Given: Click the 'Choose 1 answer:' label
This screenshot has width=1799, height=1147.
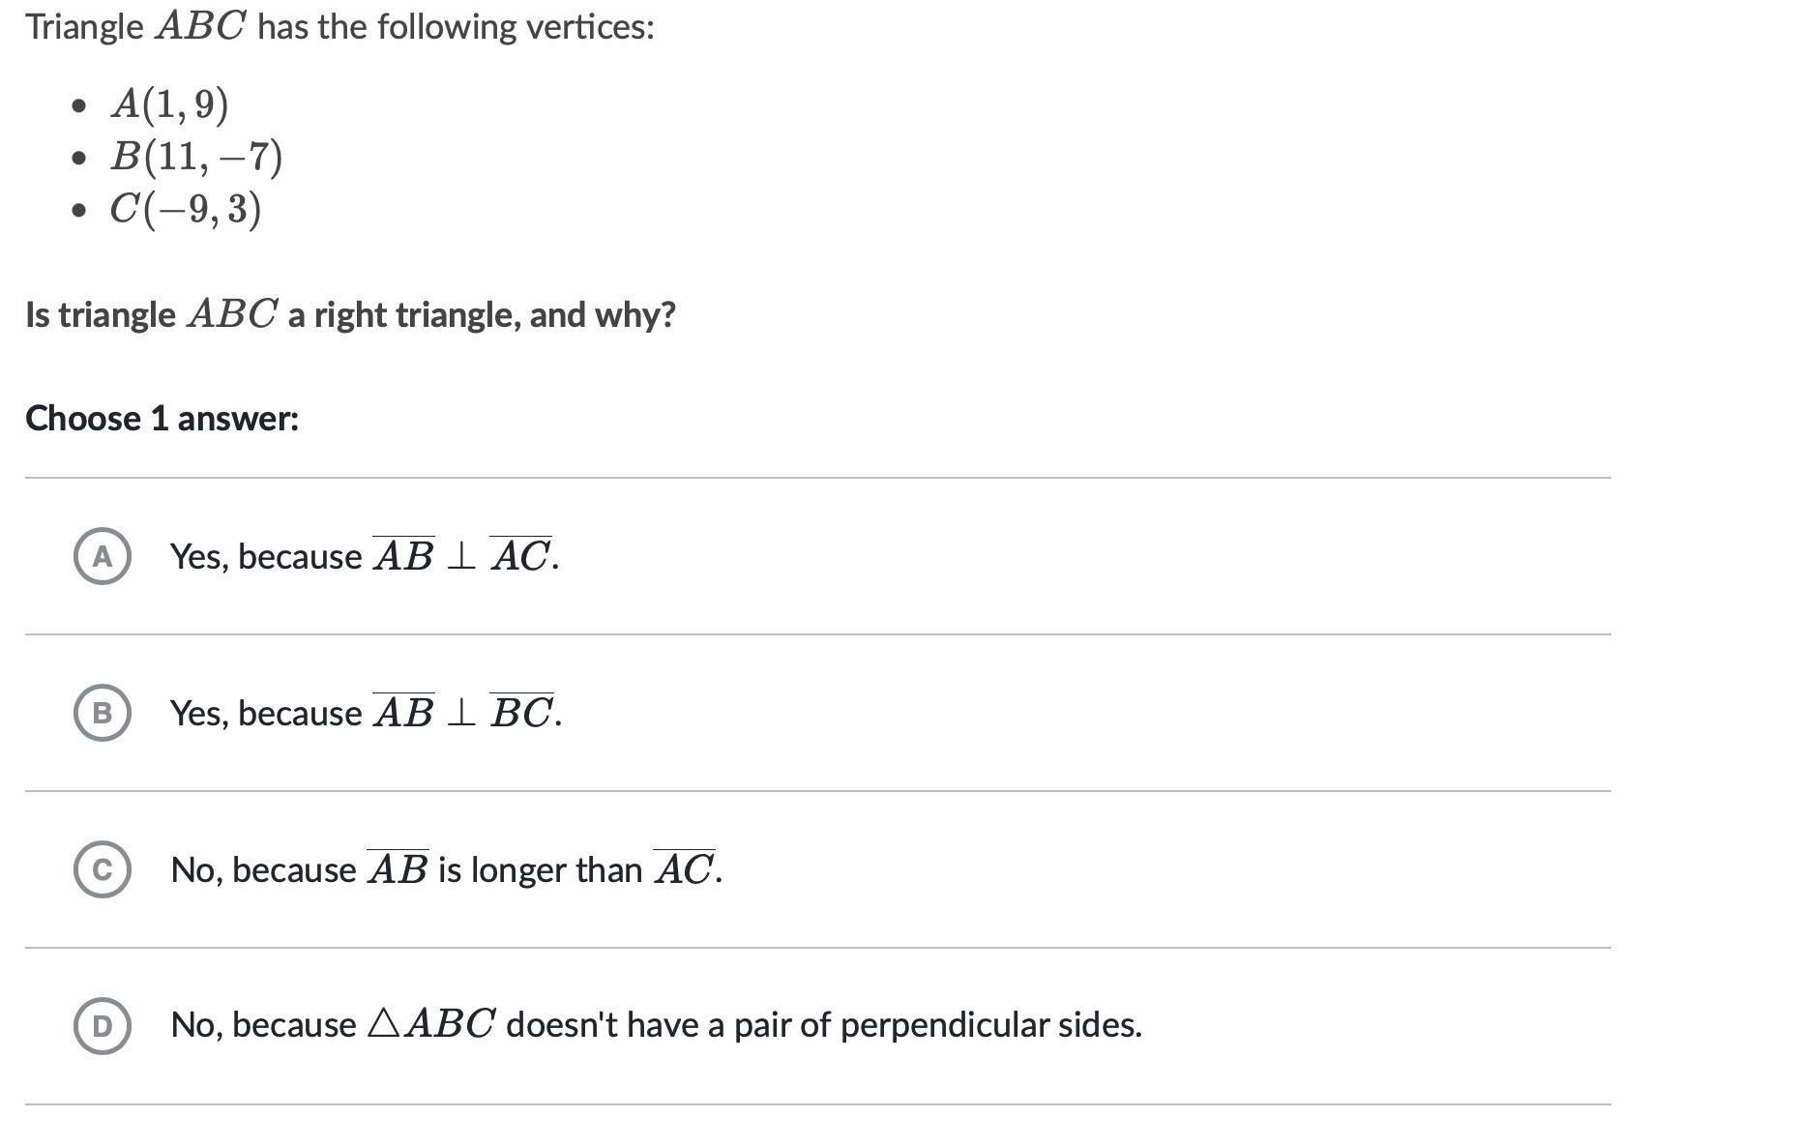Looking at the screenshot, I should coord(162,419).
